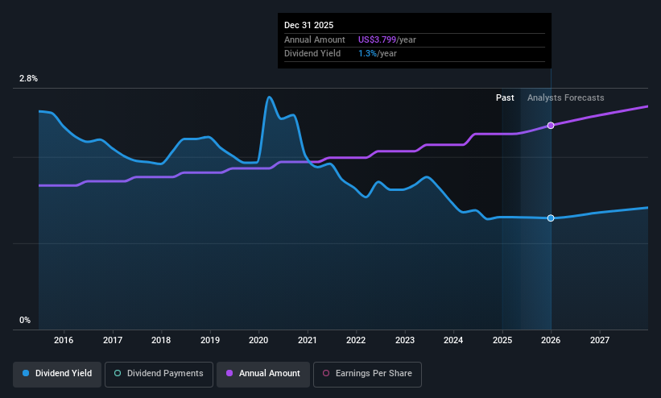Click the 2018 x-axis label
The width and height of the screenshot is (661, 398).
pyautogui.click(x=161, y=340)
